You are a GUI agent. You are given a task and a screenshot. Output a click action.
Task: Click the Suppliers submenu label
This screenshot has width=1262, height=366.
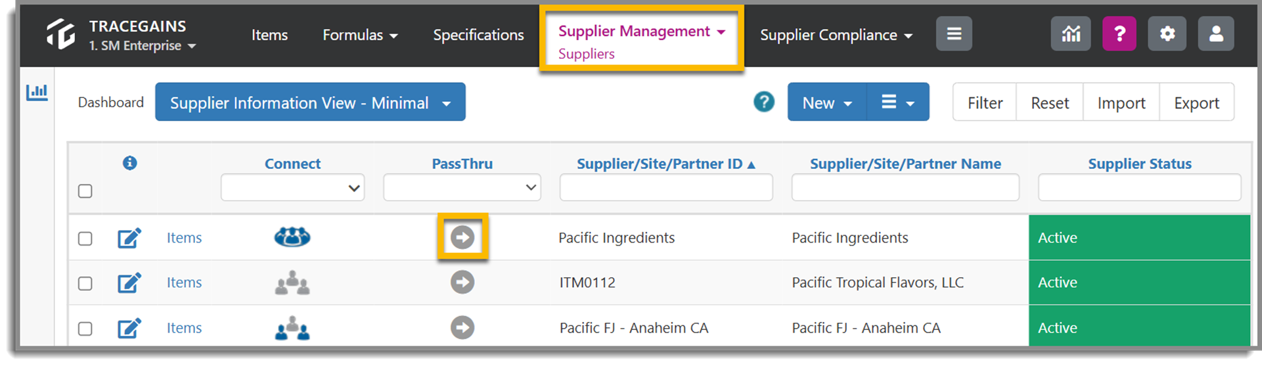click(586, 54)
